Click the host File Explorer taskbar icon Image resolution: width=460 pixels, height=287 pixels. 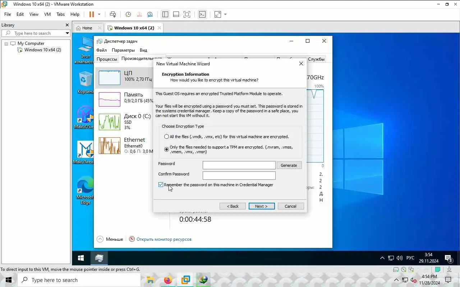pyautogui.click(x=150, y=280)
